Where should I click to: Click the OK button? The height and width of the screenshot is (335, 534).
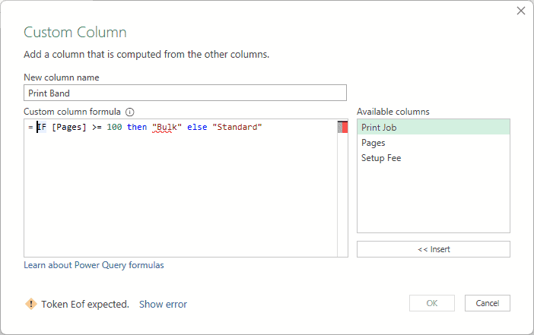(432, 303)
